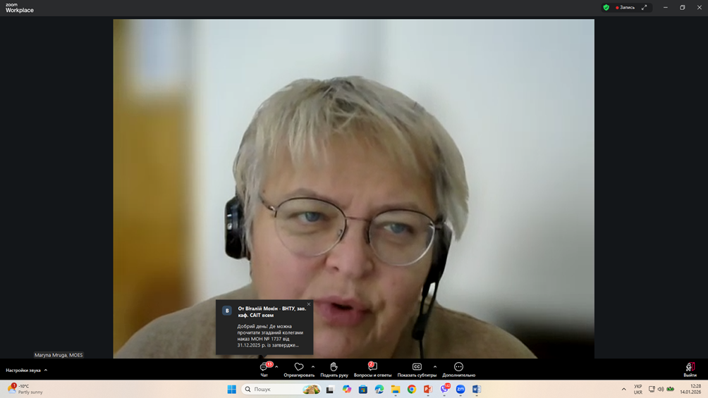Select the speaker video feed
Image resolution: width=708 pixels, height=398 pixels.
coord(353,189)
